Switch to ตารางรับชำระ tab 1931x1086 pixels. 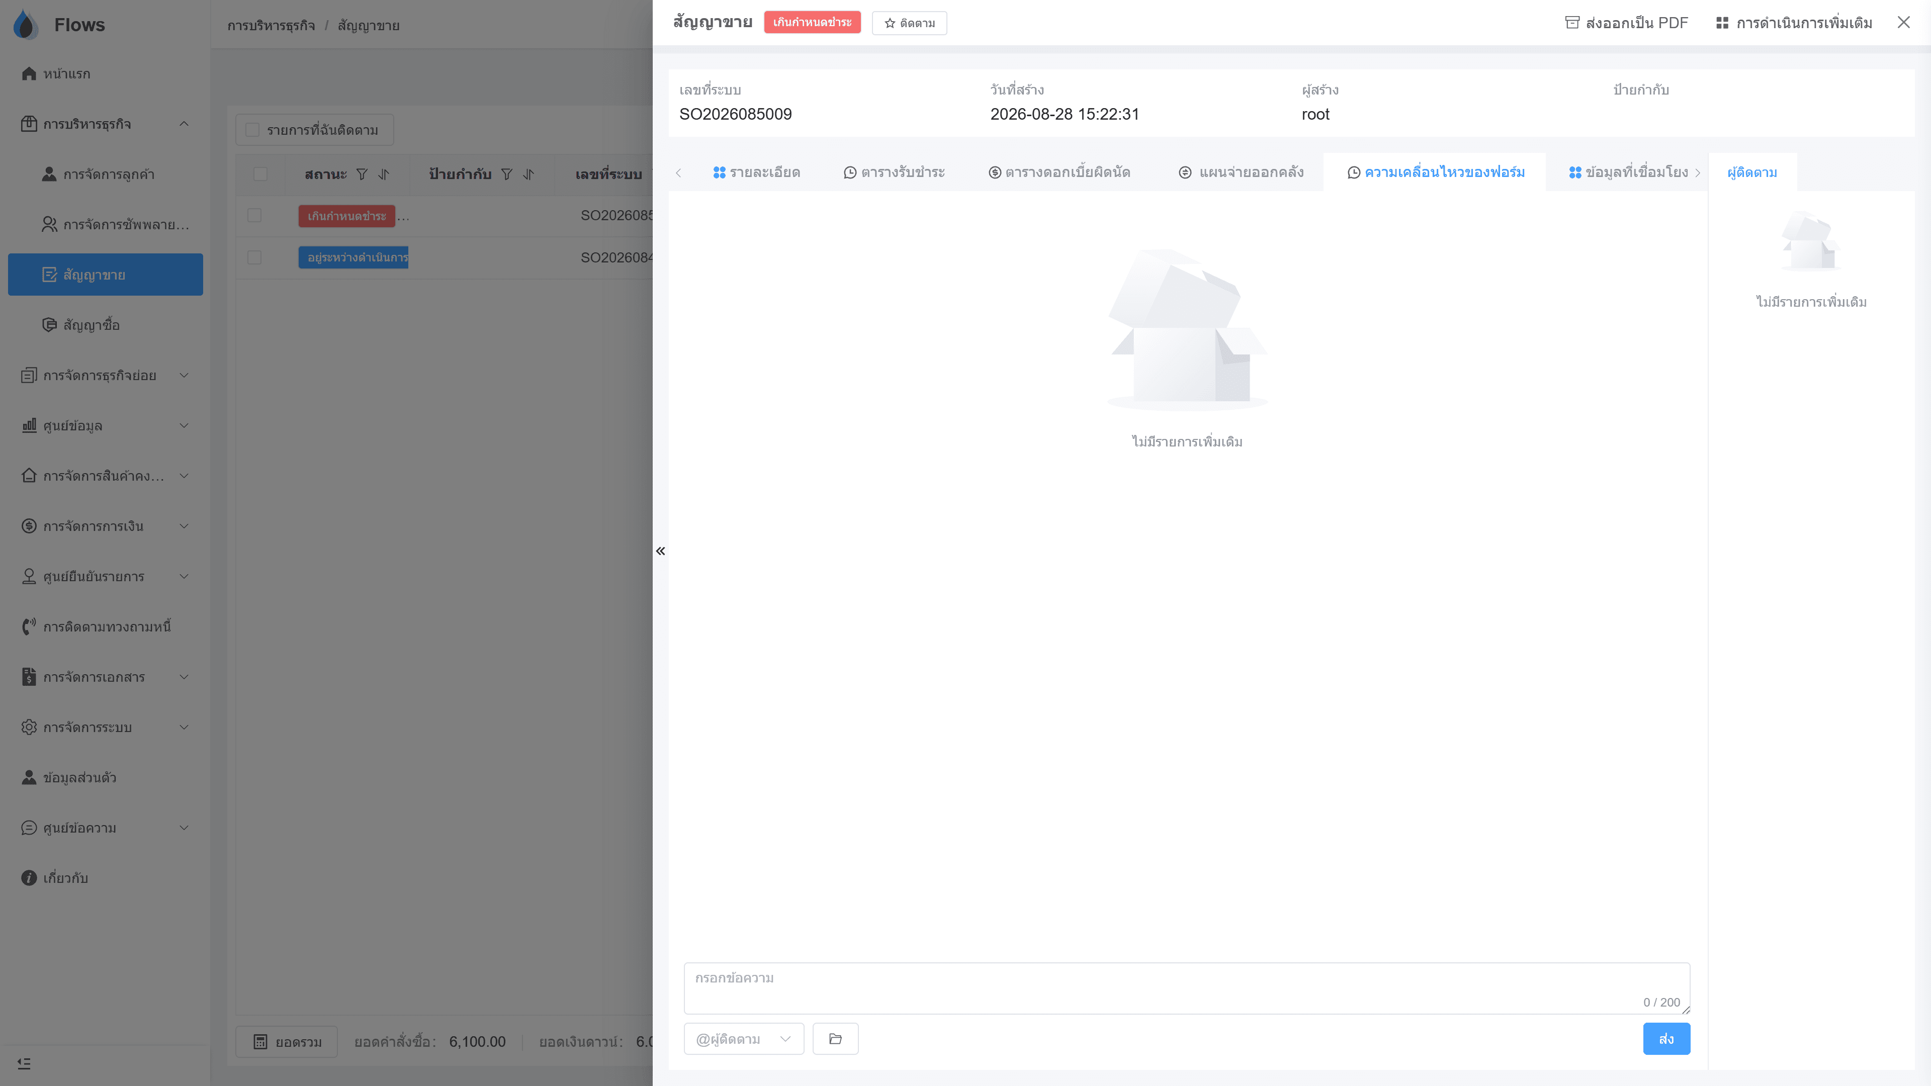(894, 172)
